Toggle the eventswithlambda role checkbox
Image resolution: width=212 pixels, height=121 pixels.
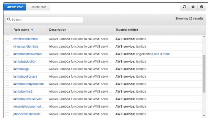(x=7, y=39)
